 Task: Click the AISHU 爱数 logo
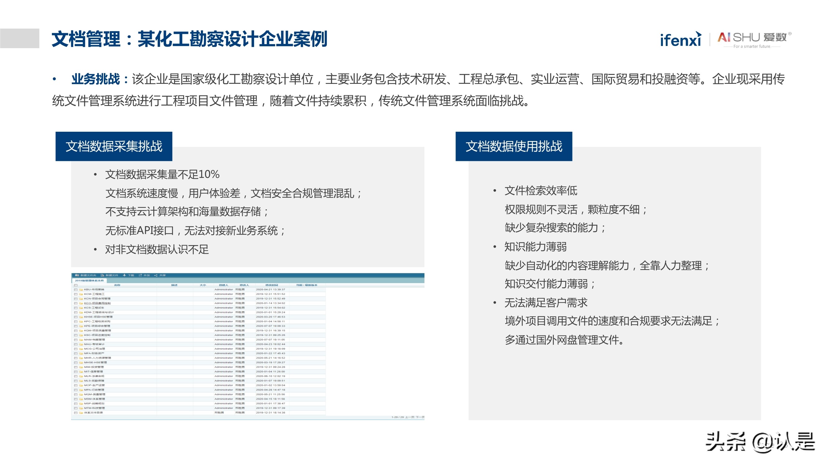[750, 39]
